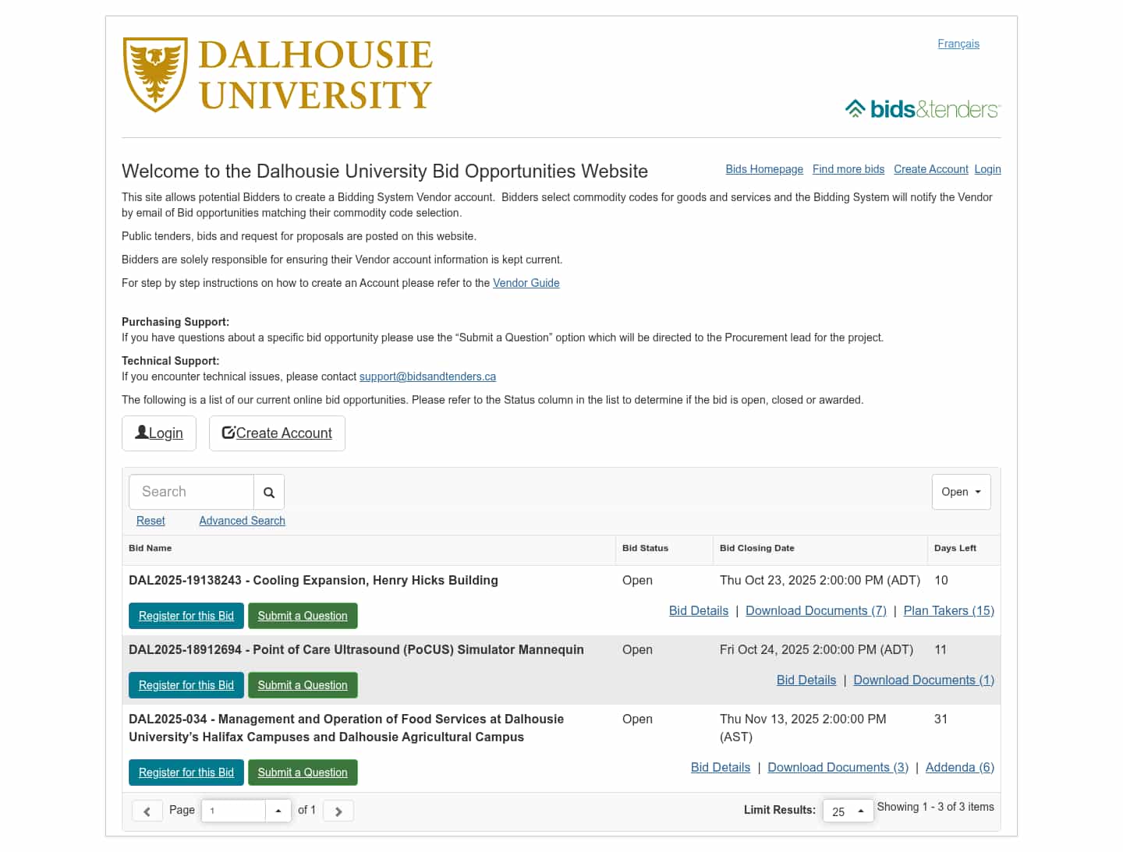Open the bid status filter dropdown
1123x852 pixels.
(961, 492)
